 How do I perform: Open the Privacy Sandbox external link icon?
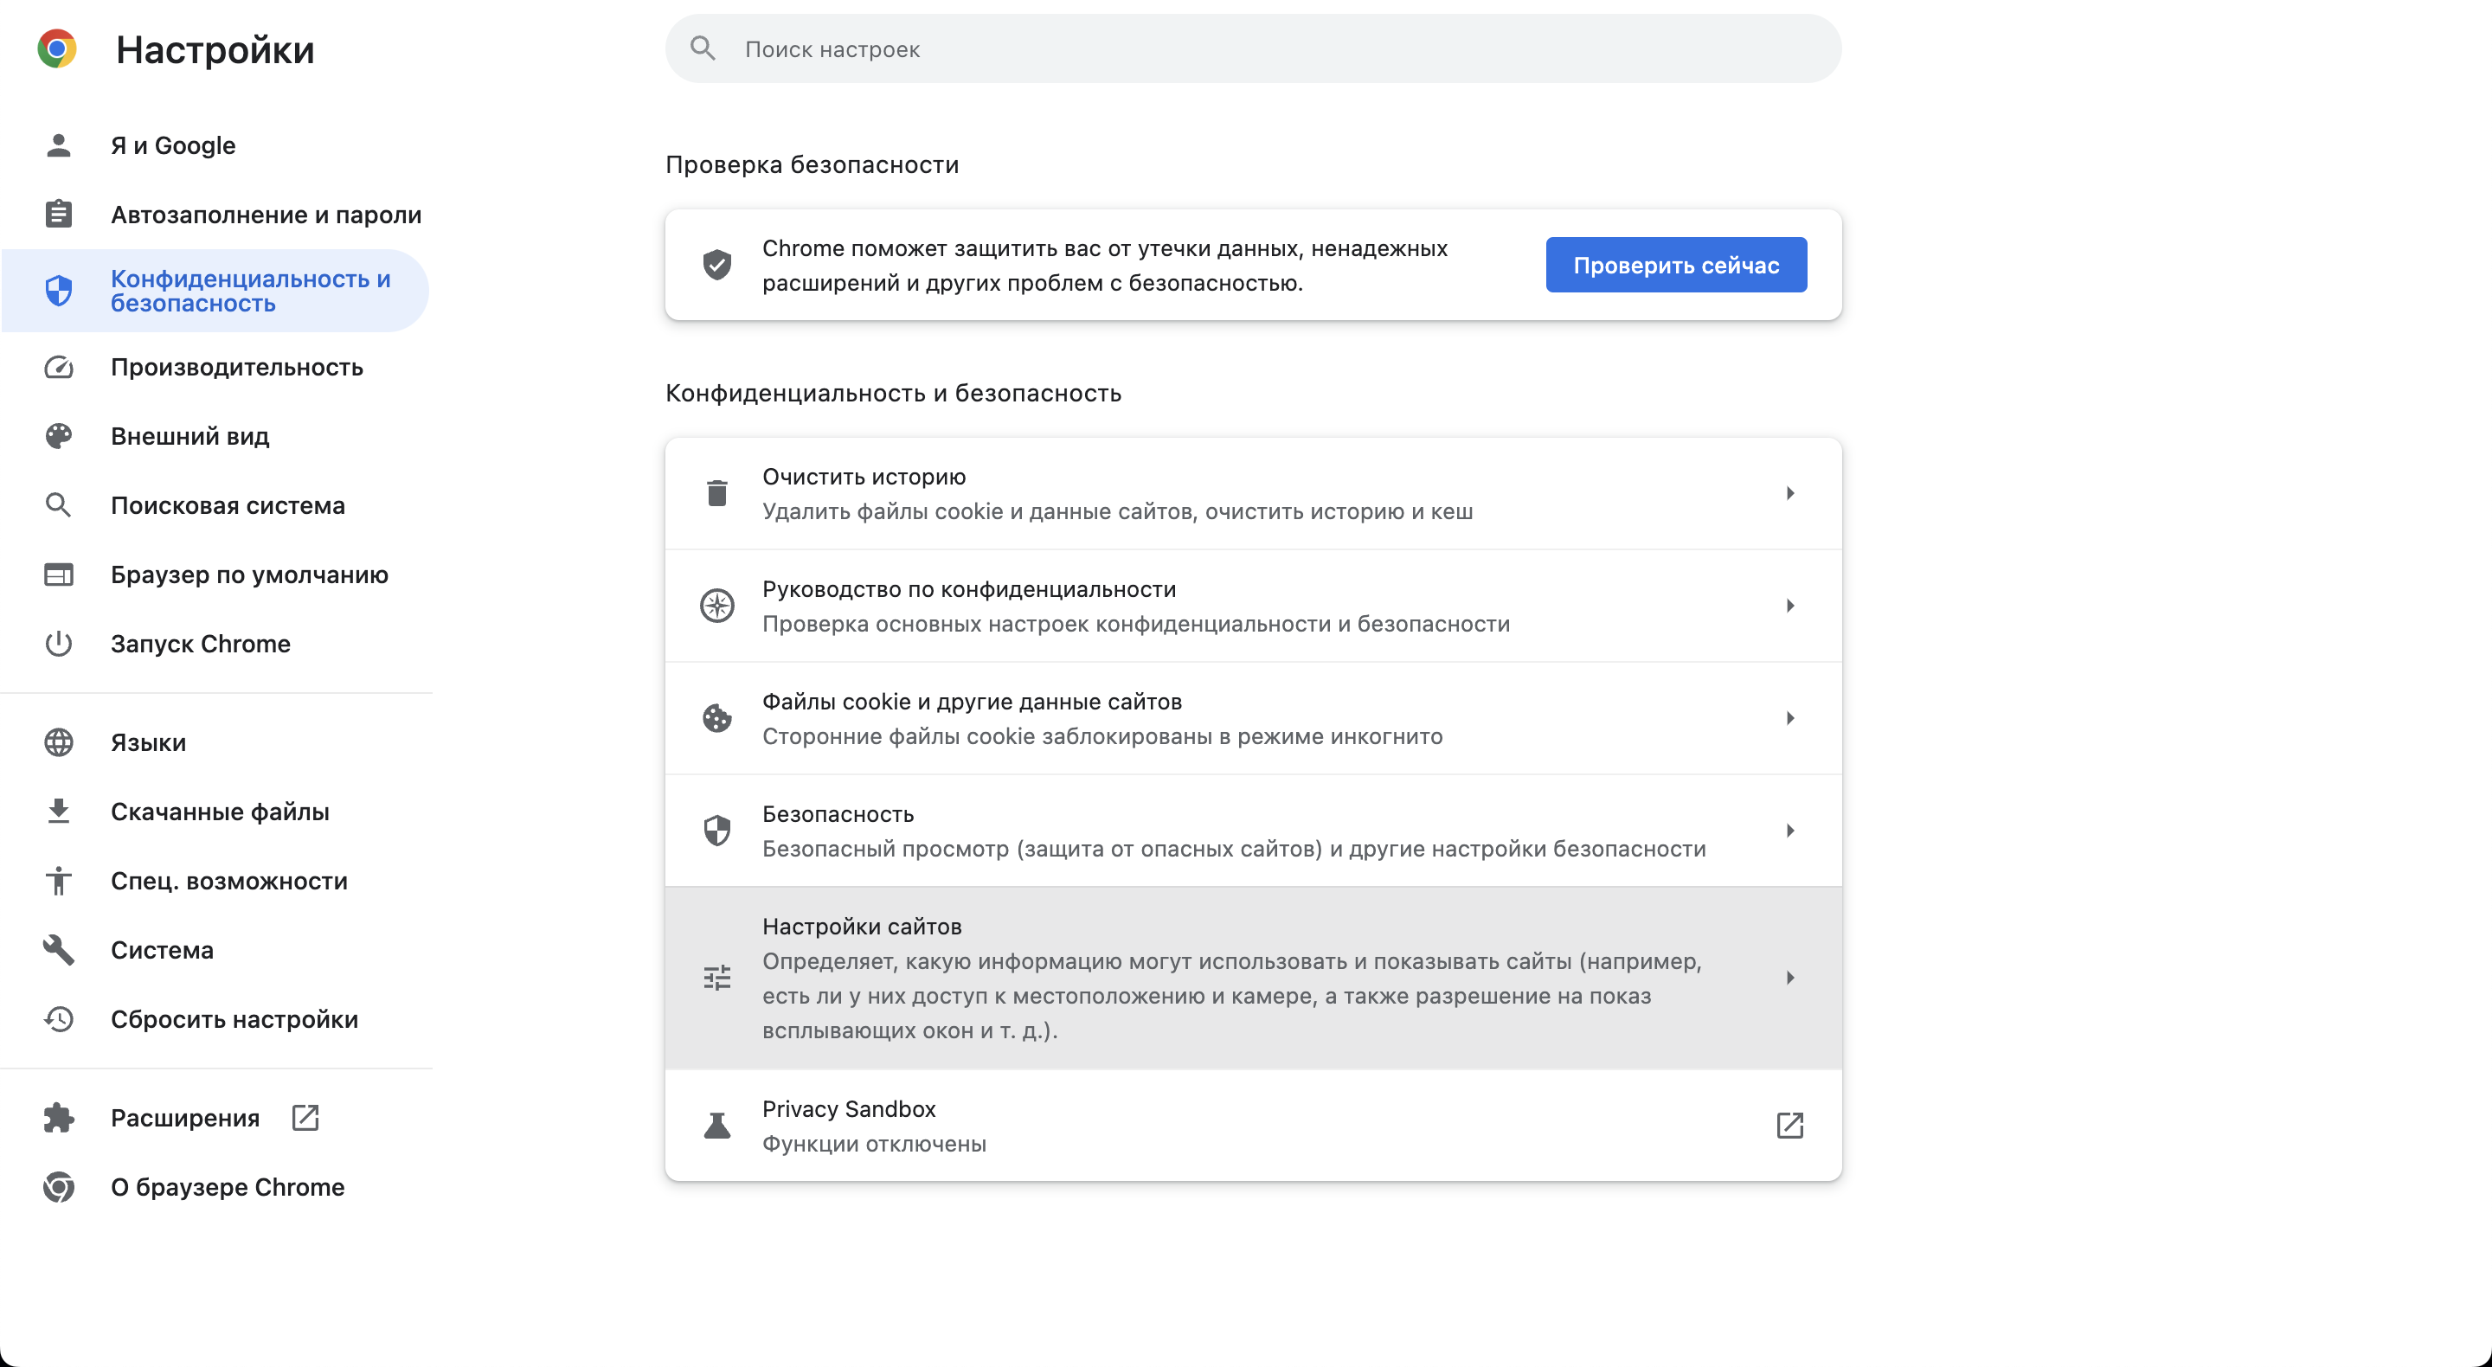pos(1789,1125)
